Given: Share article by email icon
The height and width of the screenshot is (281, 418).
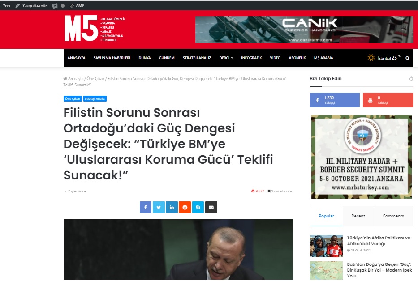Looking at the screenshot, I should tap(211, 207).
